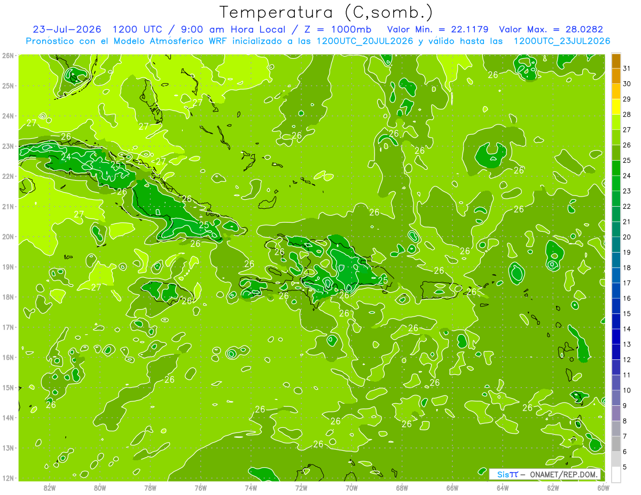The height and width of the screenshot is (495, 641).
Task: Click the "29" color scale label
Action: [x=627, y=99]
